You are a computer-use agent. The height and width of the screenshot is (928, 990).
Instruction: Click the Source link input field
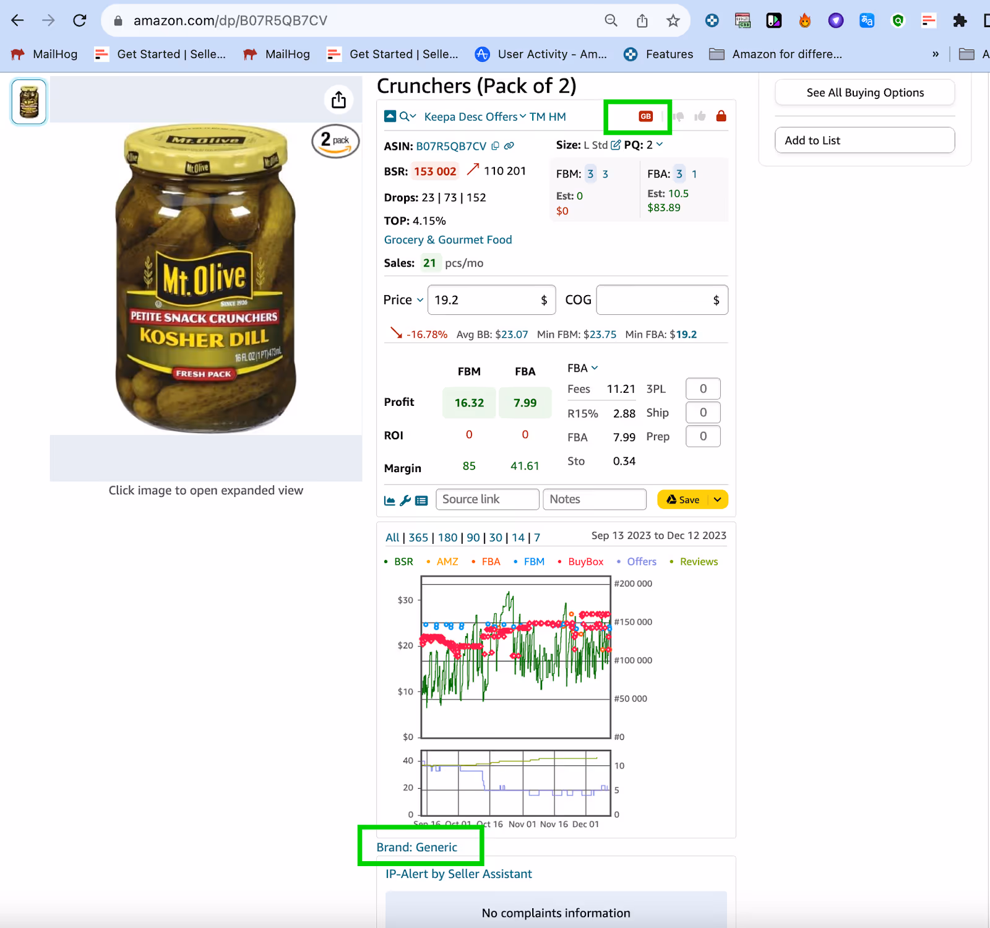[x=487, y=499]
